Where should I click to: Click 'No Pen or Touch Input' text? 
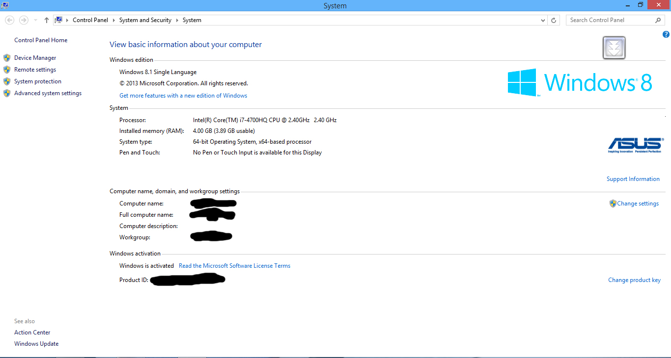[x=257, y=153]
